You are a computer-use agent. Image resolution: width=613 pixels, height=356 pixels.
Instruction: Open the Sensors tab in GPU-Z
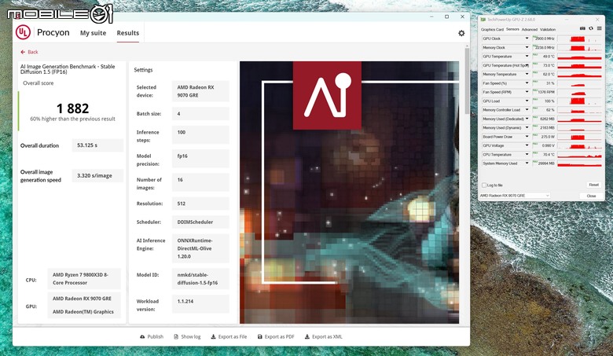point(512,29)
